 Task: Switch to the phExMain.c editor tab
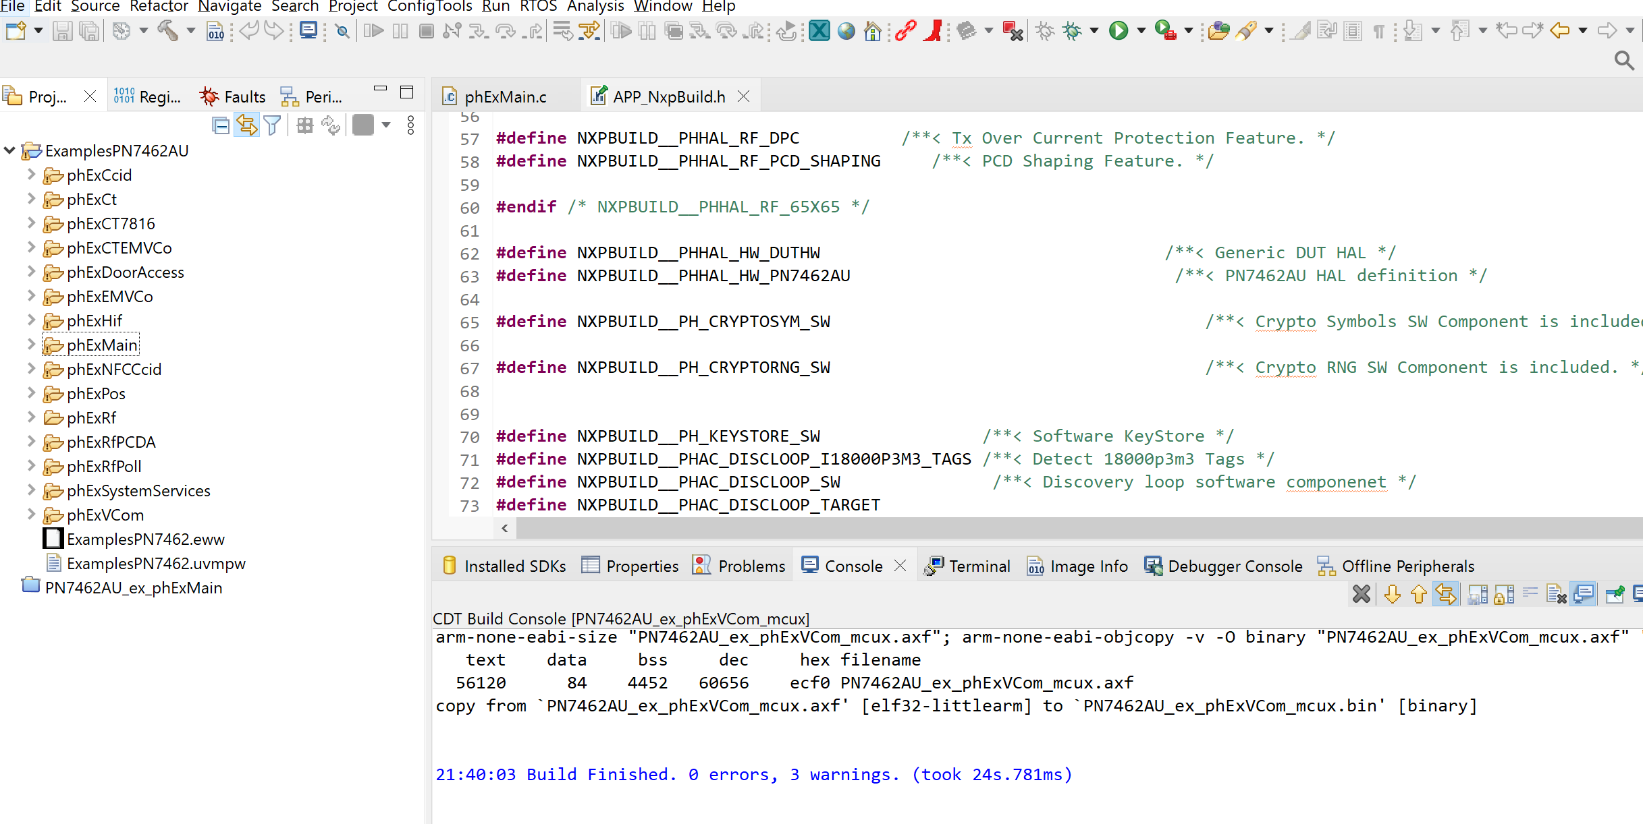[x=504, y=96]
